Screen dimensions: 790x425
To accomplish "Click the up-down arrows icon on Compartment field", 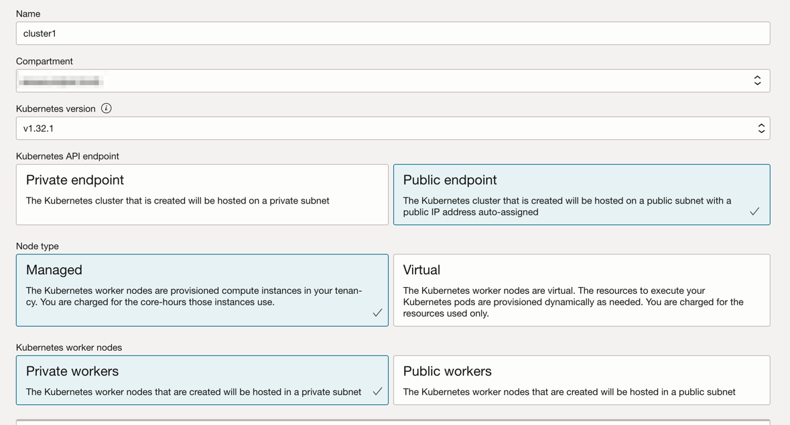I will point(757,80).
